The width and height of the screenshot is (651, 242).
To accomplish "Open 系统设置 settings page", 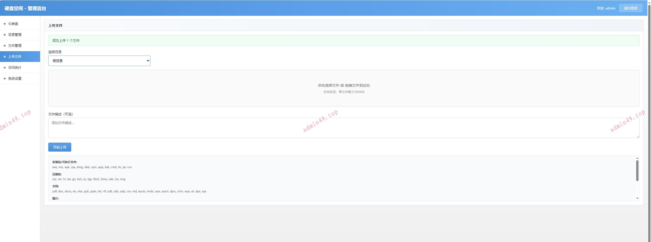I will coord(15,78).
